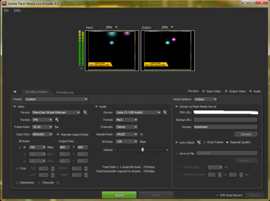This screenshot has height=201, width=270.
Task: Click the speaker icon below audio meter
Action: click(81, 68)
